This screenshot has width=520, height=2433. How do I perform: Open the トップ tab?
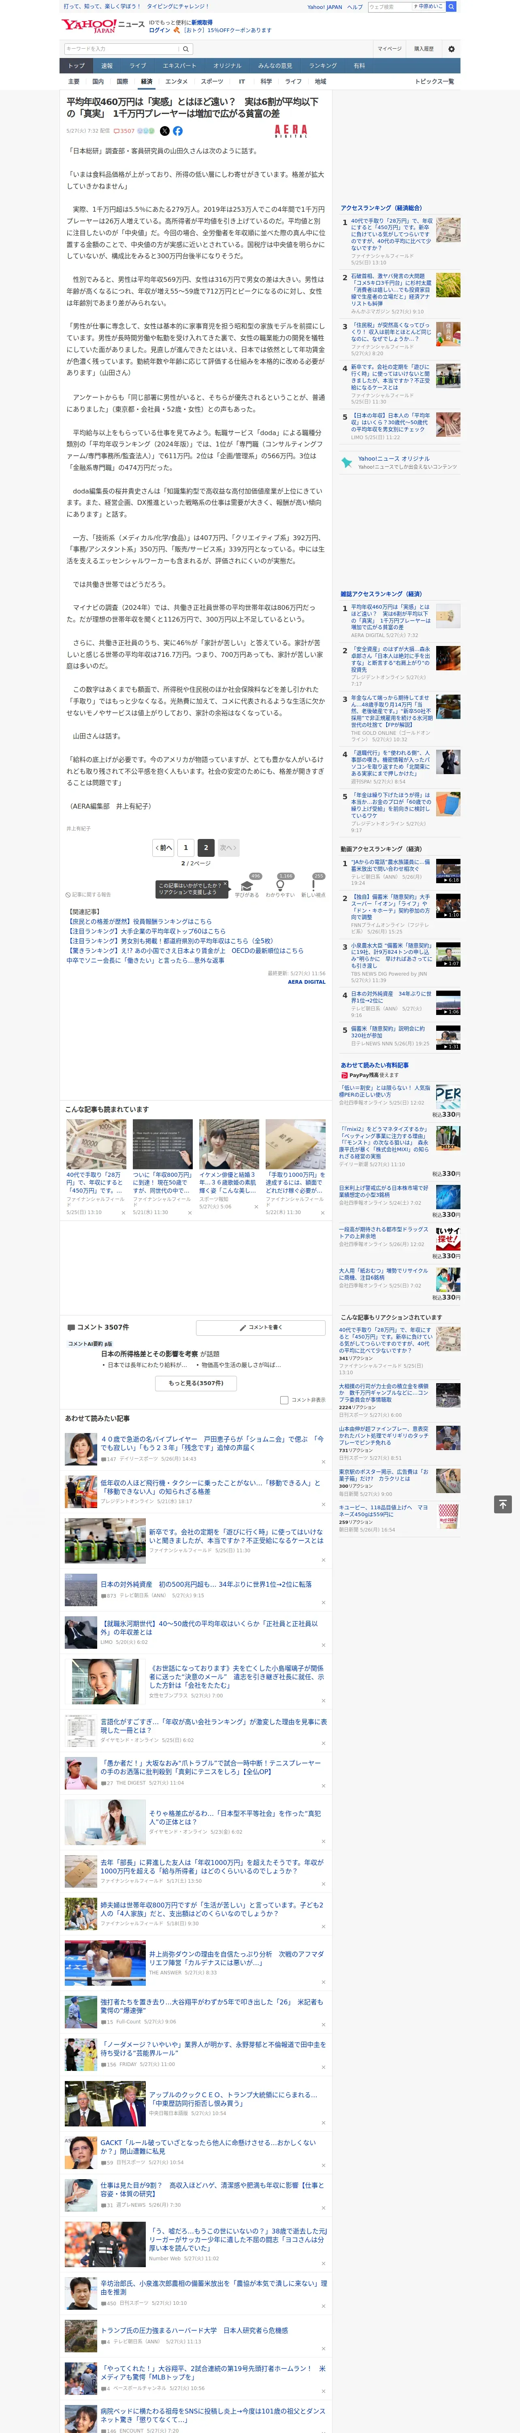click(x=77, y=66)
